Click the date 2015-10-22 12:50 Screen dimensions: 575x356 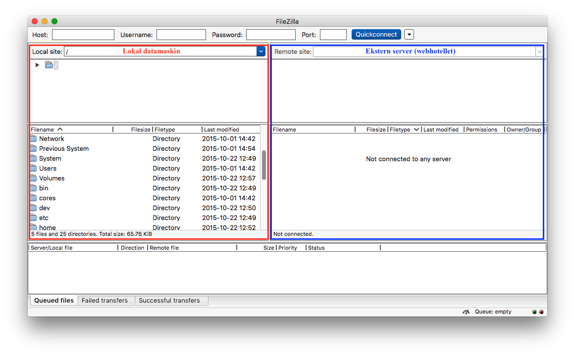click(229, 208)
